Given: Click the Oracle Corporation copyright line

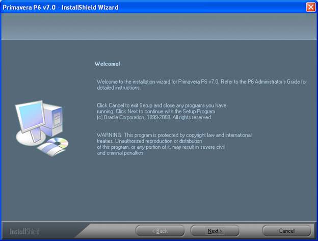Looking at the screenshot, I should click(x=154, y=117).
